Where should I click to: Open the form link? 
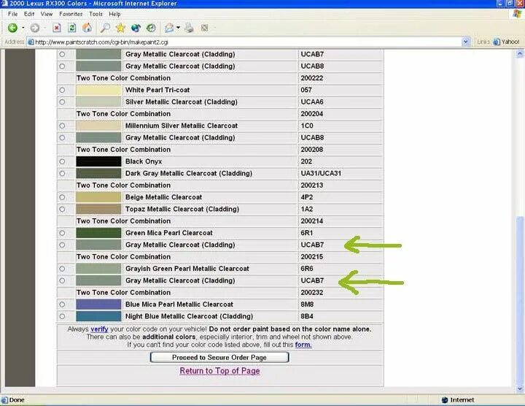[303, 345]
